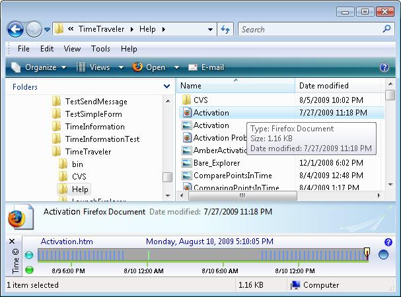Click Firefox icon of highlighted Activation file
401x297 pixels.
[x=187, y=112]
